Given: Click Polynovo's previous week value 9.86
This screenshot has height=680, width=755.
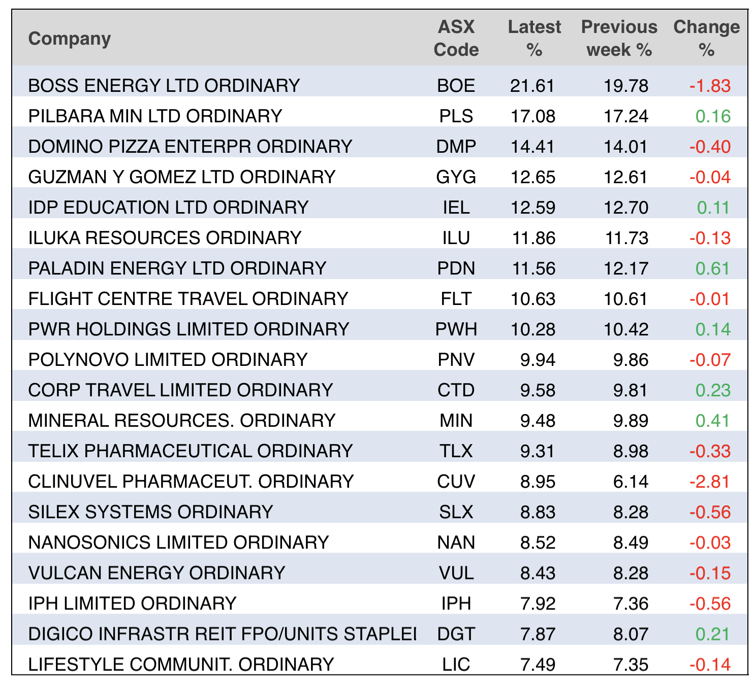Looking at the screenshot, I should 631,360.
